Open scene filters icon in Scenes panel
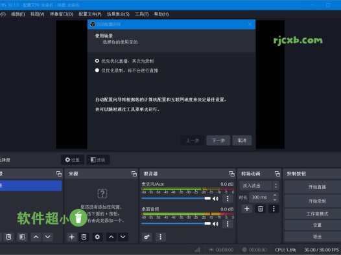Screen dimensions: 341x255 [22, 237]
